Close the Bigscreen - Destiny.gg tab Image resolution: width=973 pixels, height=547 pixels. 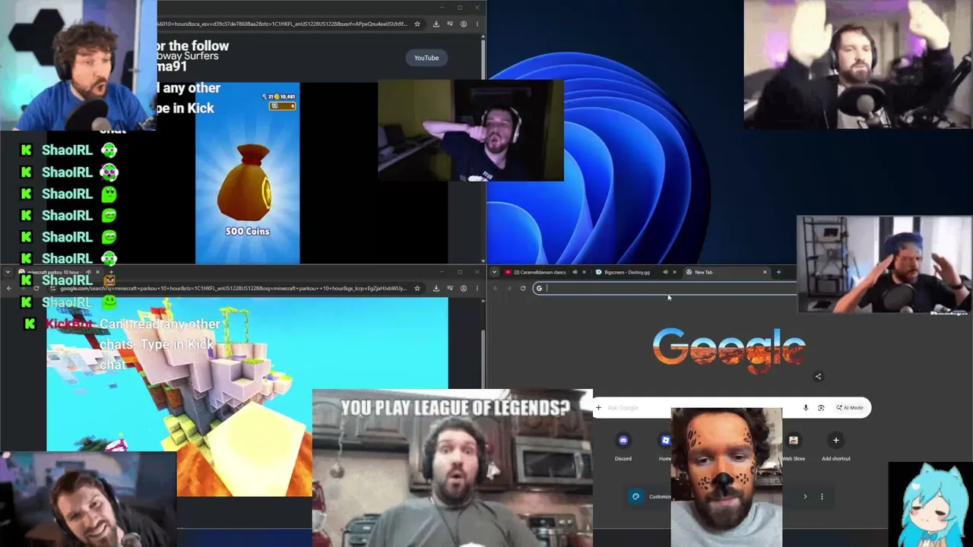(x=674, y=272)
